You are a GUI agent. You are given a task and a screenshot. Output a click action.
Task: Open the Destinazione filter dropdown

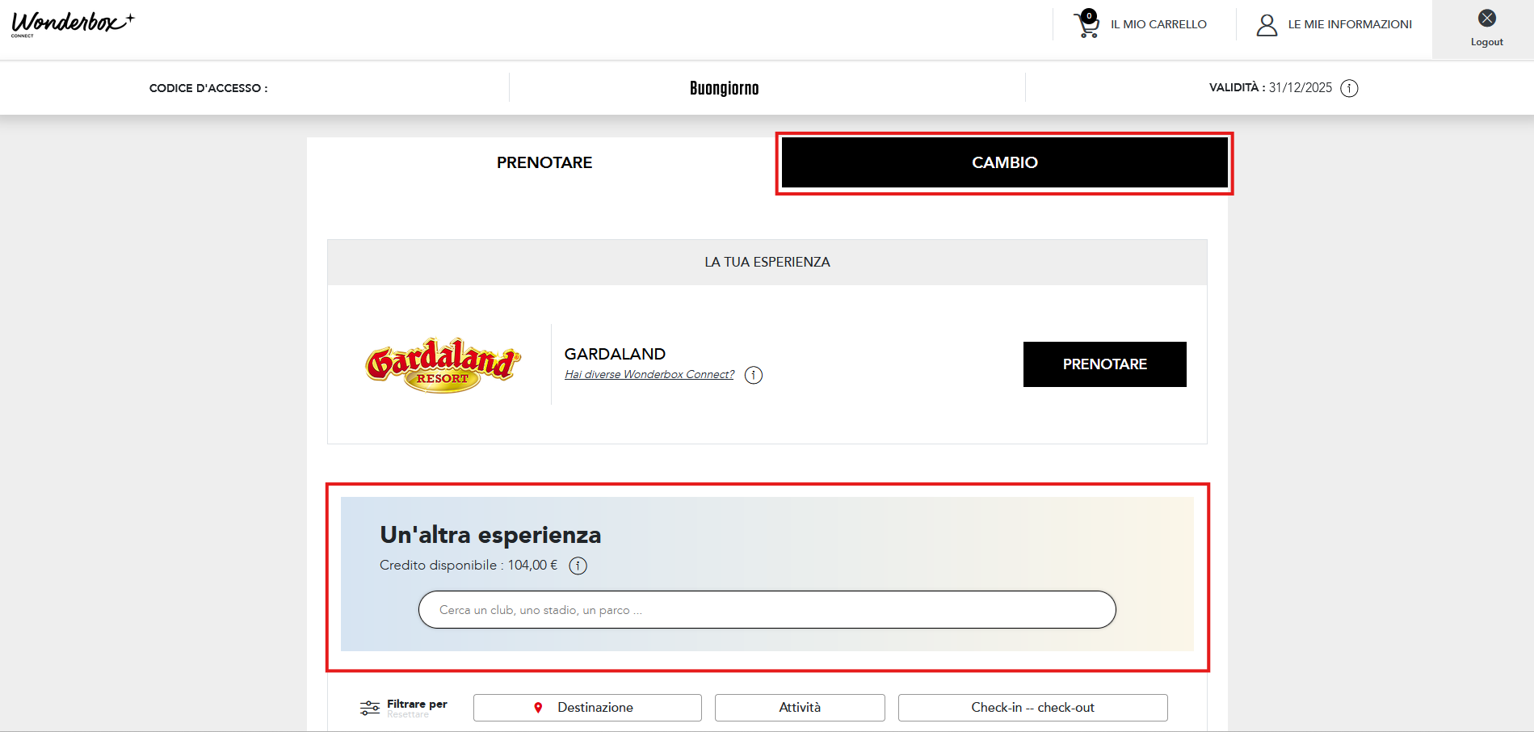(587, 708)
